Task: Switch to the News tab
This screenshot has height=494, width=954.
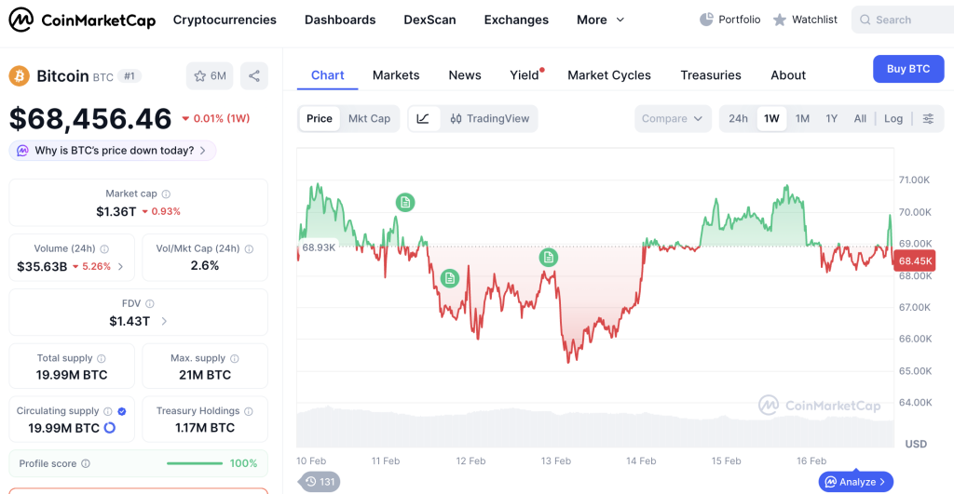Action: click(465, 75)
